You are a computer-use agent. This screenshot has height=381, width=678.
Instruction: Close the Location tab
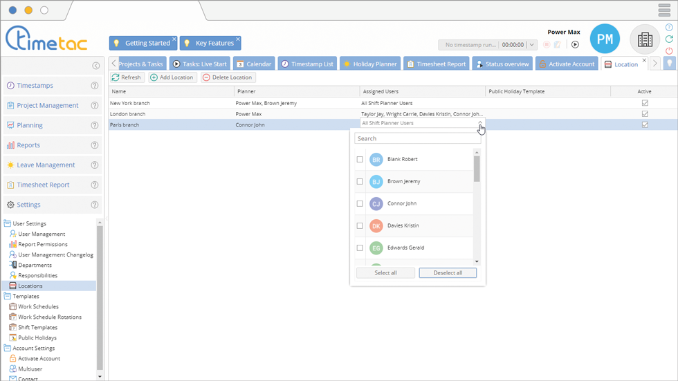coord(644,60)
